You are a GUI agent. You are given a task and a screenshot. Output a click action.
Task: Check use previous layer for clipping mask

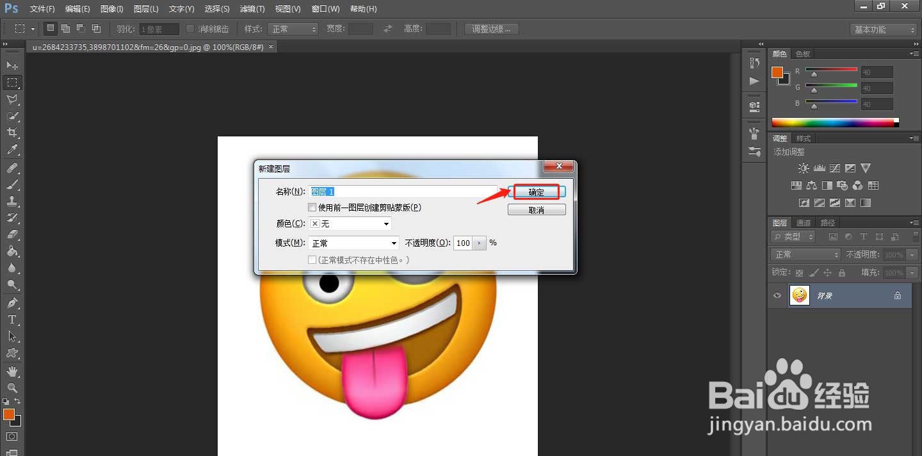312,208
